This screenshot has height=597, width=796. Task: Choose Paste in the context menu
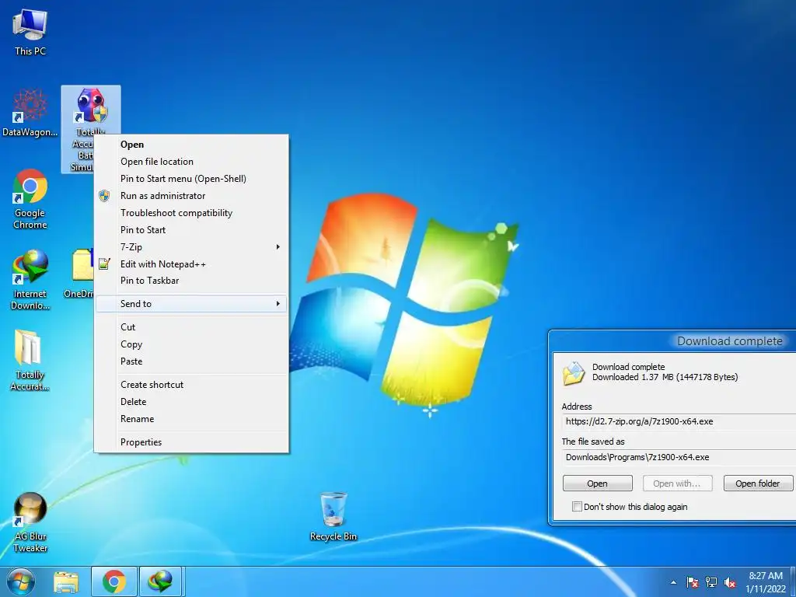click(191, 361)
